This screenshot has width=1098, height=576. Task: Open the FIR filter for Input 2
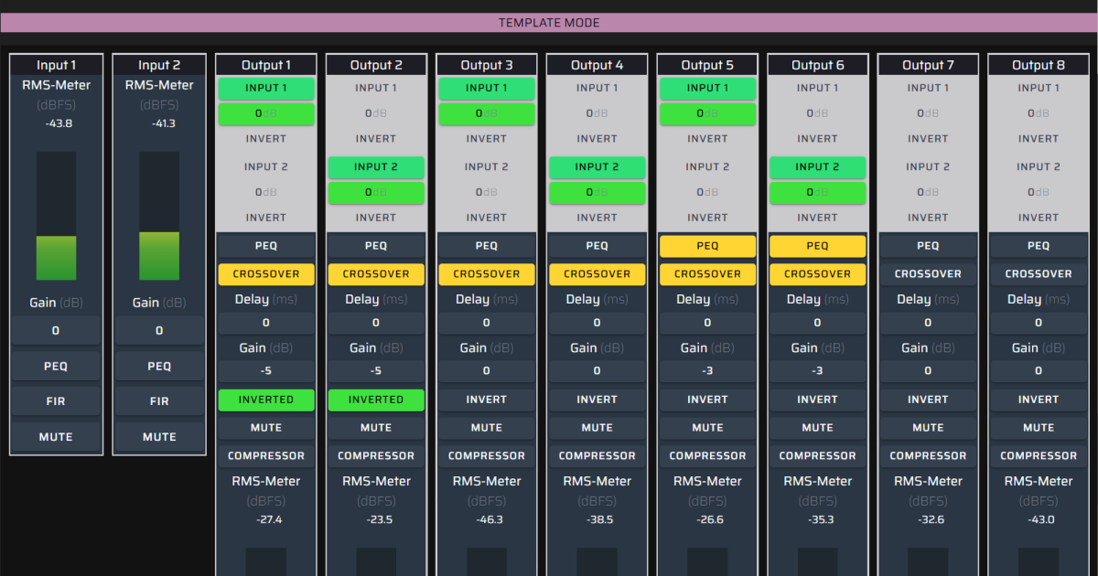click(159, 401)
